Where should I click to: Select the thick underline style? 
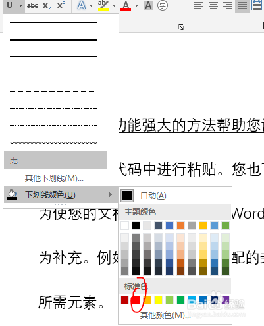tap(53, 57)
